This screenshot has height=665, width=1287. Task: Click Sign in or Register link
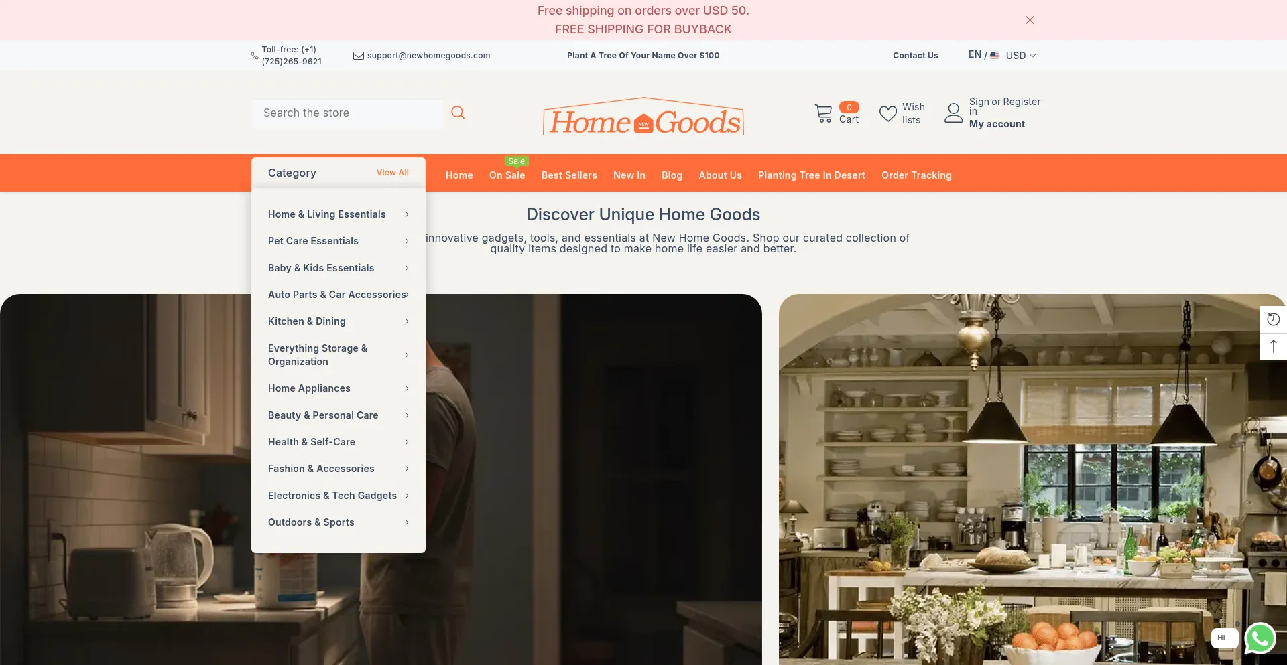[x=1005, y=106]
